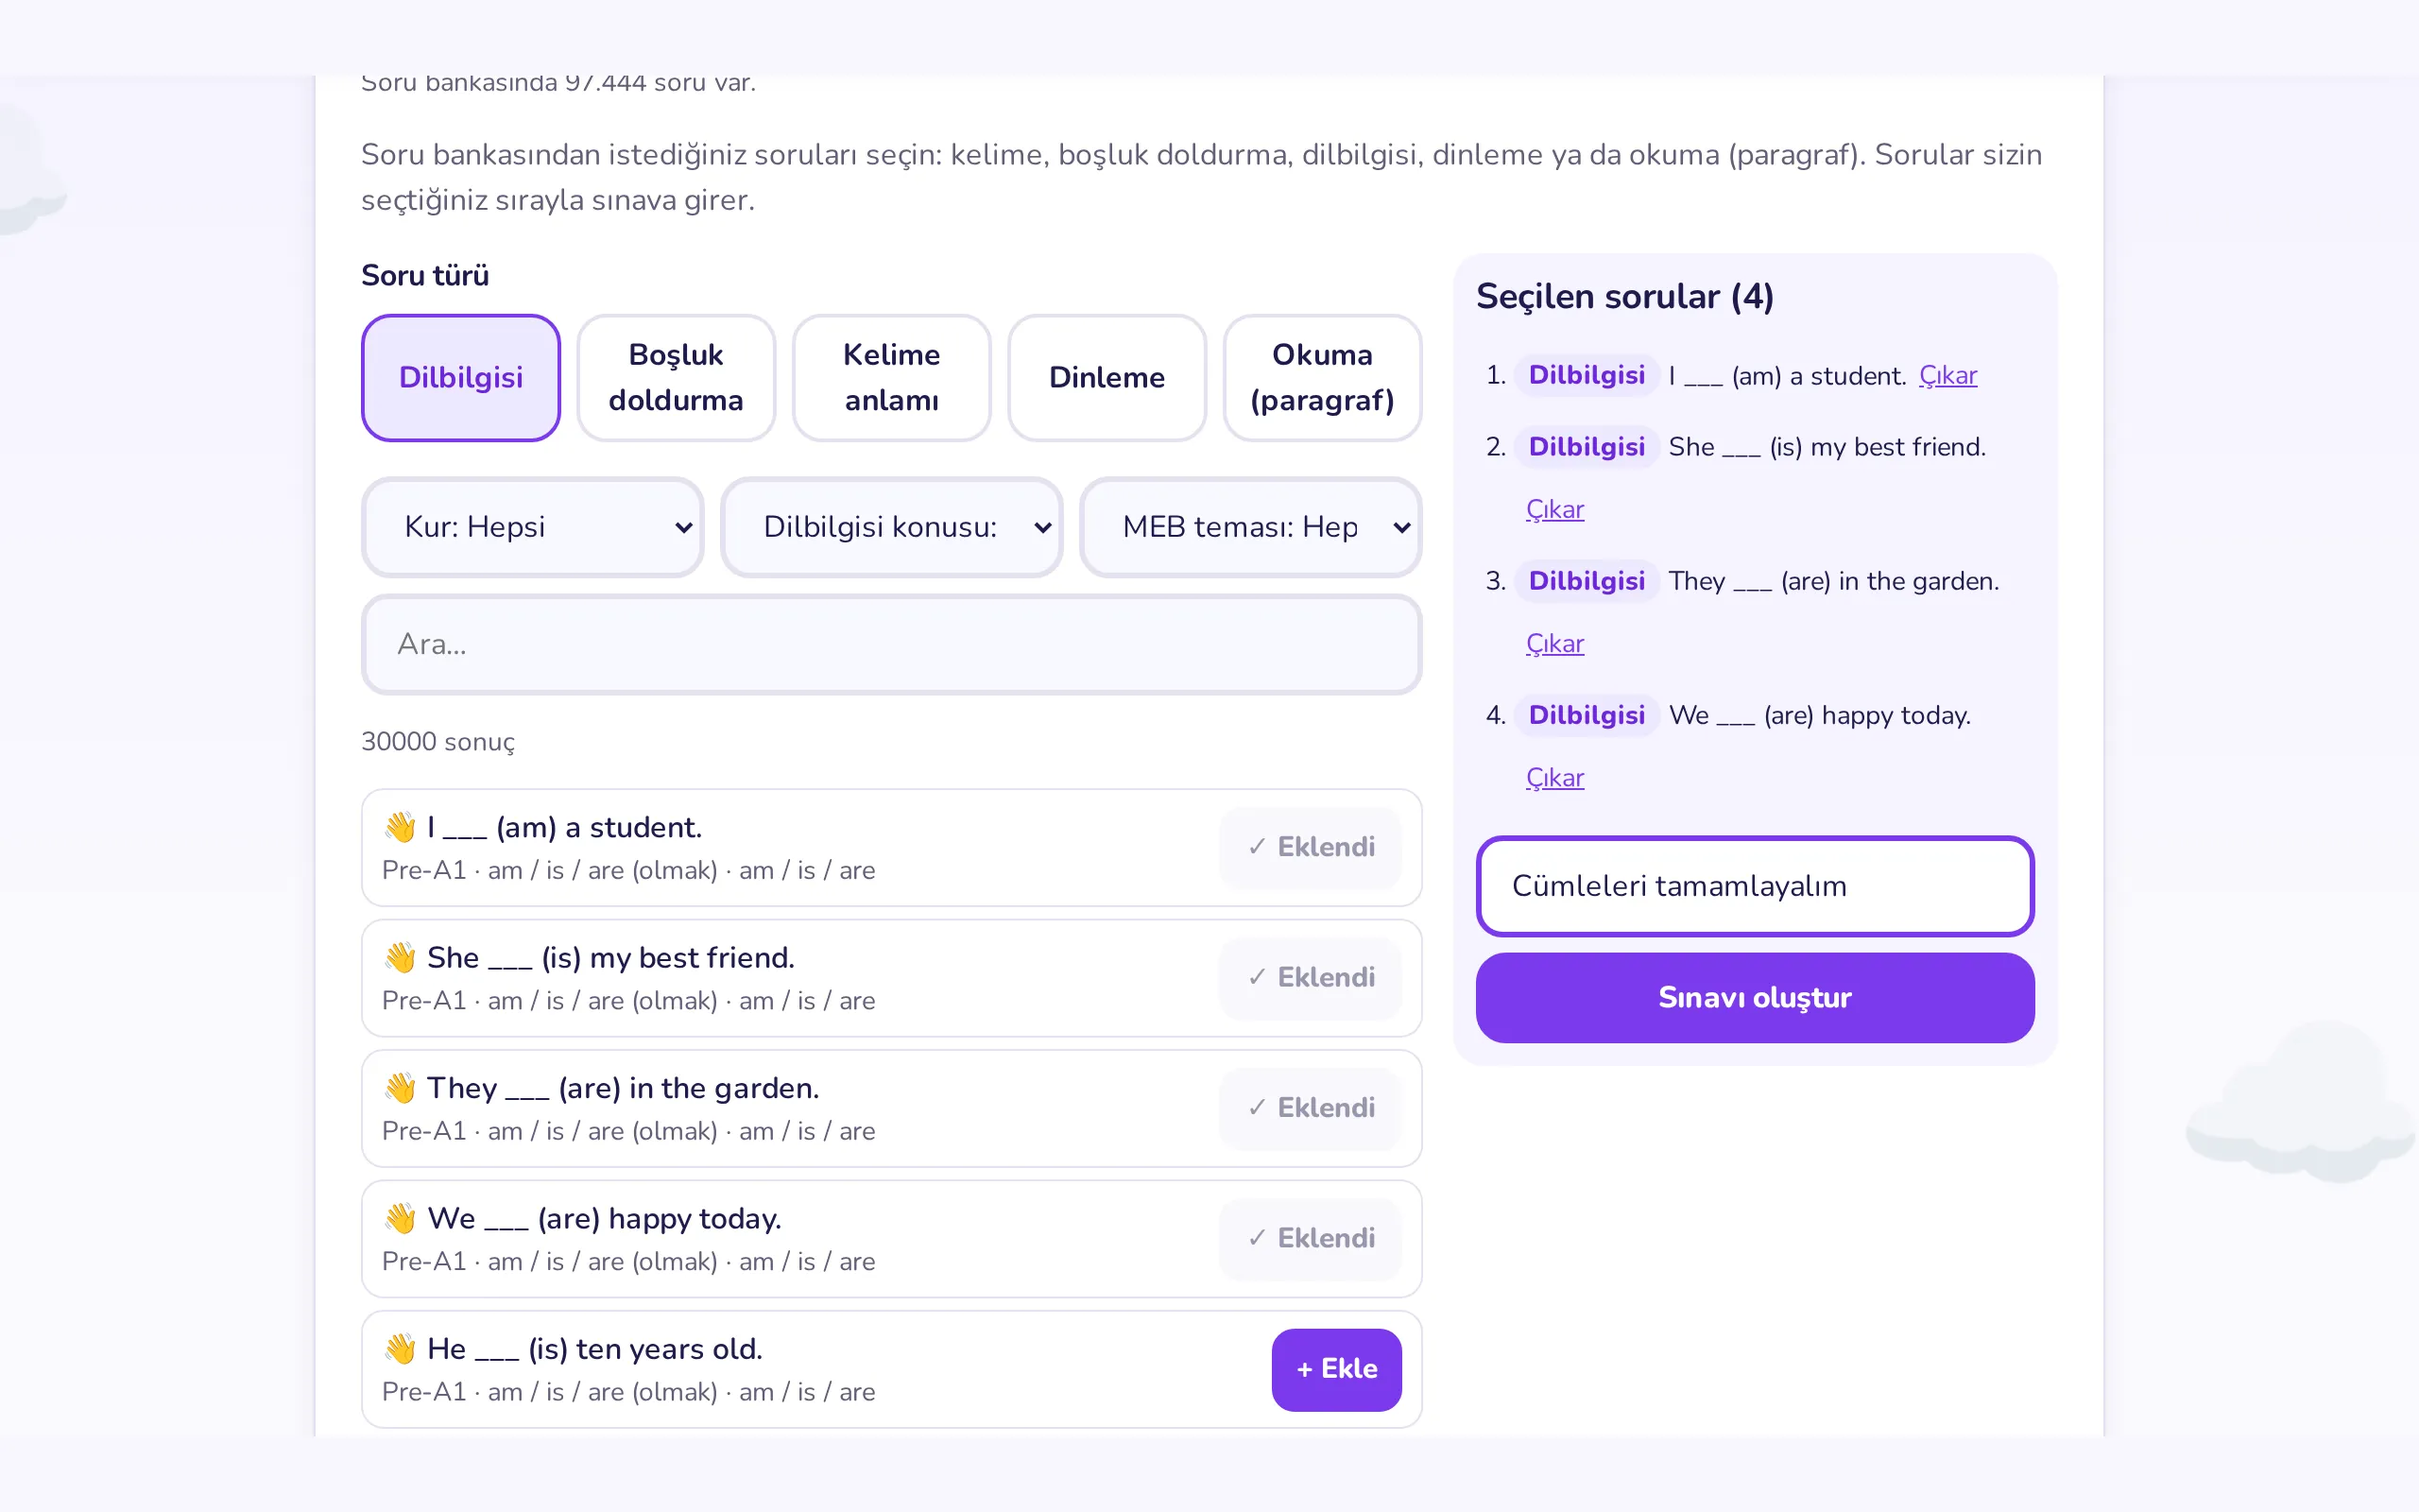Screen dimensions: 2419x1512
Task: Click Eklendi on 'I ___ (am) a student.'
Action: point(1311,847)
